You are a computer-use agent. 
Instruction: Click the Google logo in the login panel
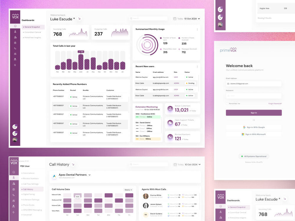(x=244, y=127)
